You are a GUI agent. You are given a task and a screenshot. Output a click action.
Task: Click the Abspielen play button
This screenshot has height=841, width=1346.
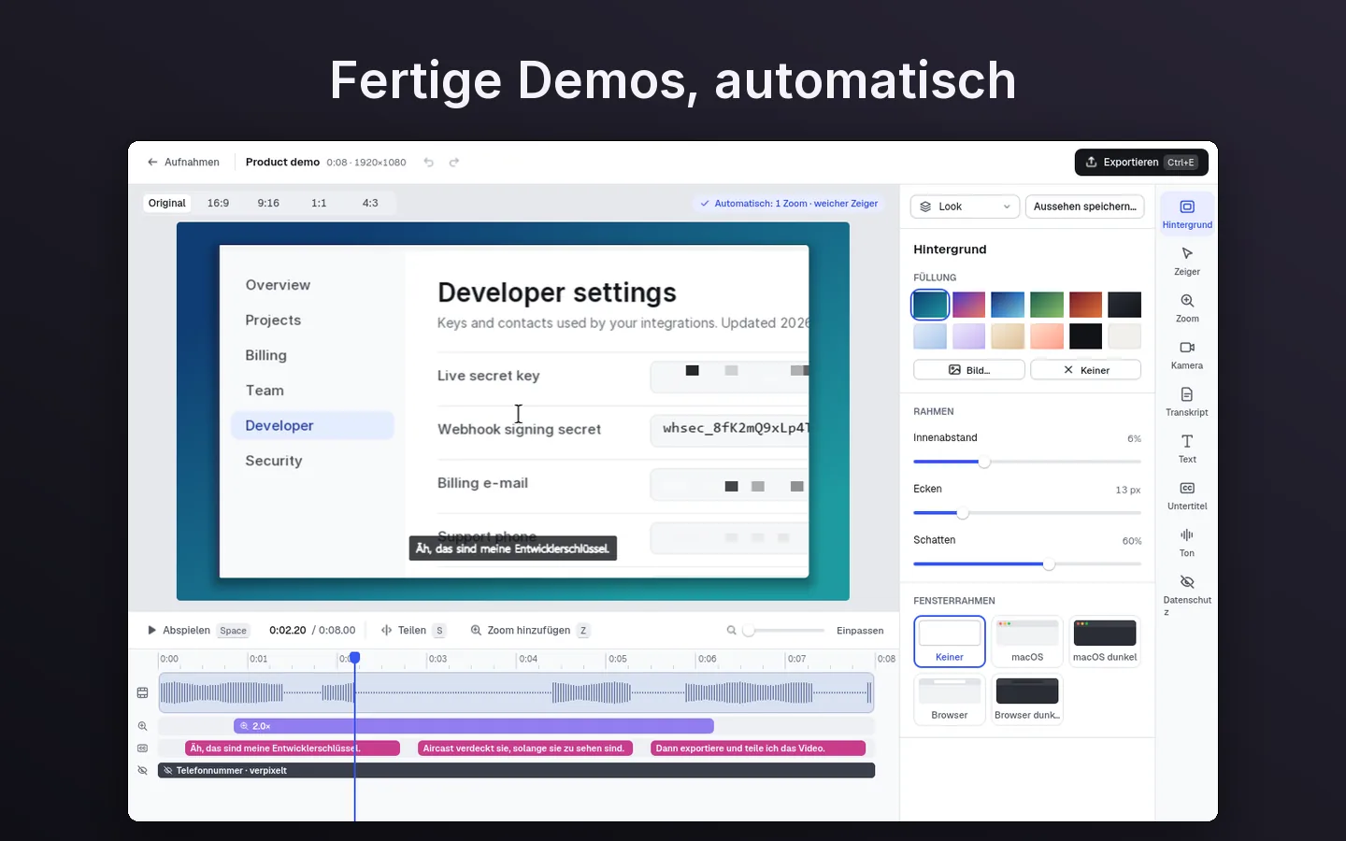[197, 631]
